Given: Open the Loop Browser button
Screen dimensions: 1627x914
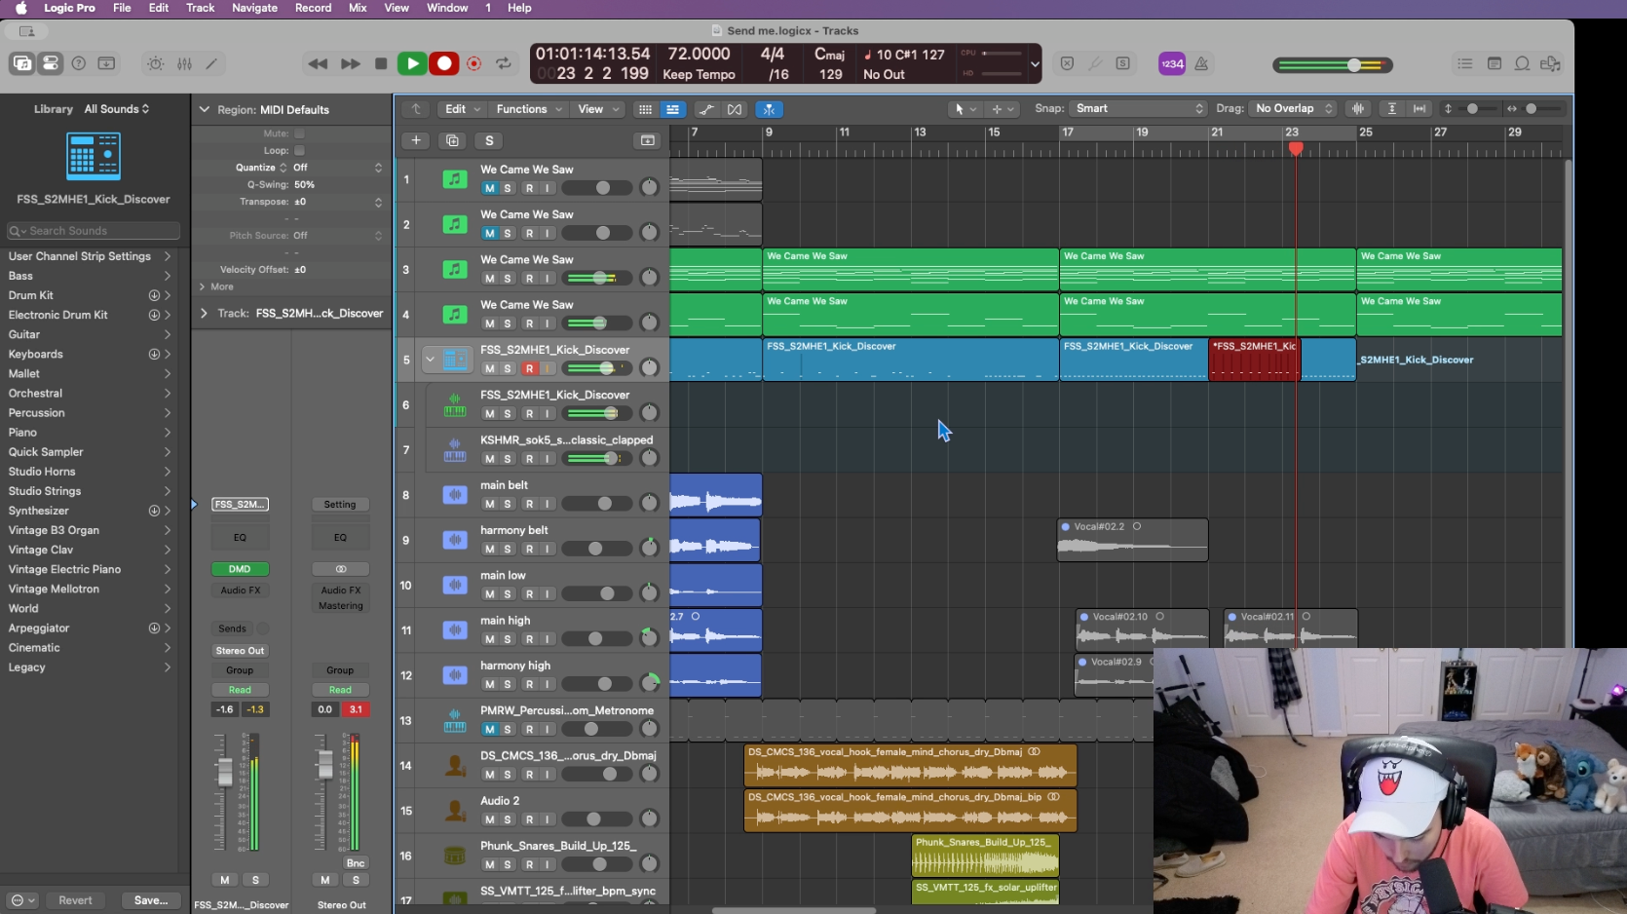Looking at the screenshot, I should pyautogui.click(x=1522, y=63).
